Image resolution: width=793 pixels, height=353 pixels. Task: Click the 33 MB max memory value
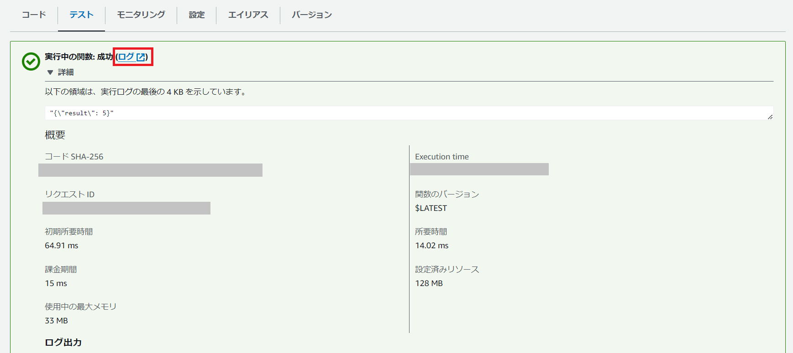(56, 321)
